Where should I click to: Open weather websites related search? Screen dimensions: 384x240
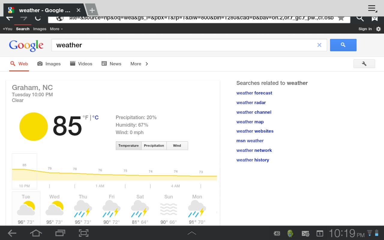point(255,131)
